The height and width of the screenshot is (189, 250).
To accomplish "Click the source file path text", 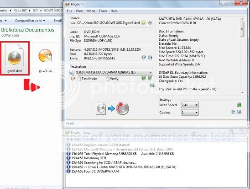I will click(x=109, y=23).
